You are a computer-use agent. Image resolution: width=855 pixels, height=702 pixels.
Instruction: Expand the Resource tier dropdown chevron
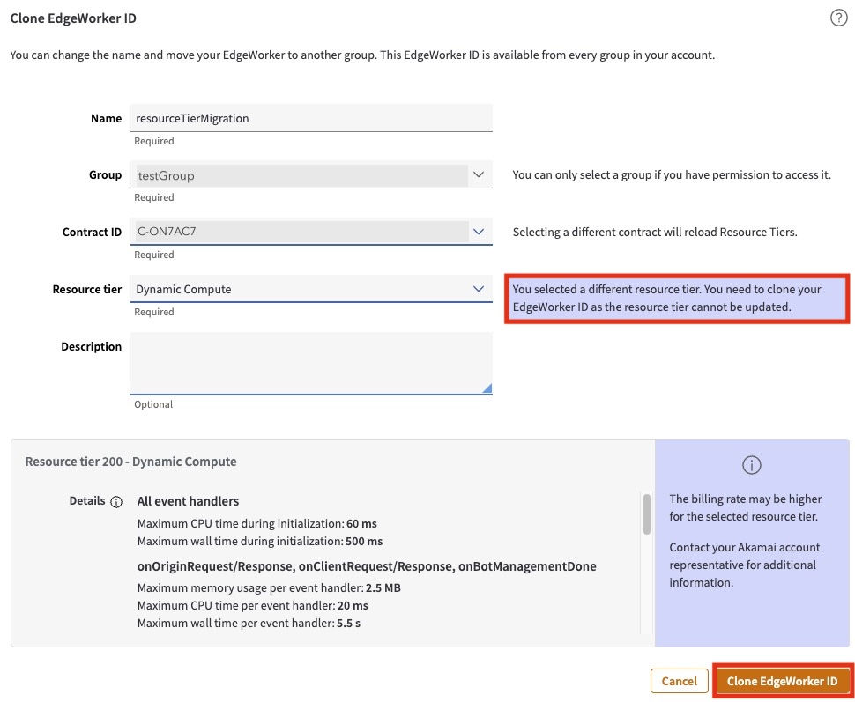pyautogui.click(x=479, y=289)
